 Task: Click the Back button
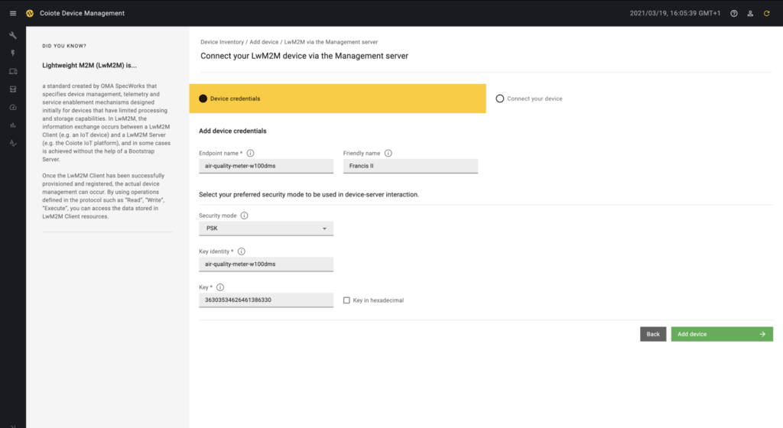pos(652,334)
